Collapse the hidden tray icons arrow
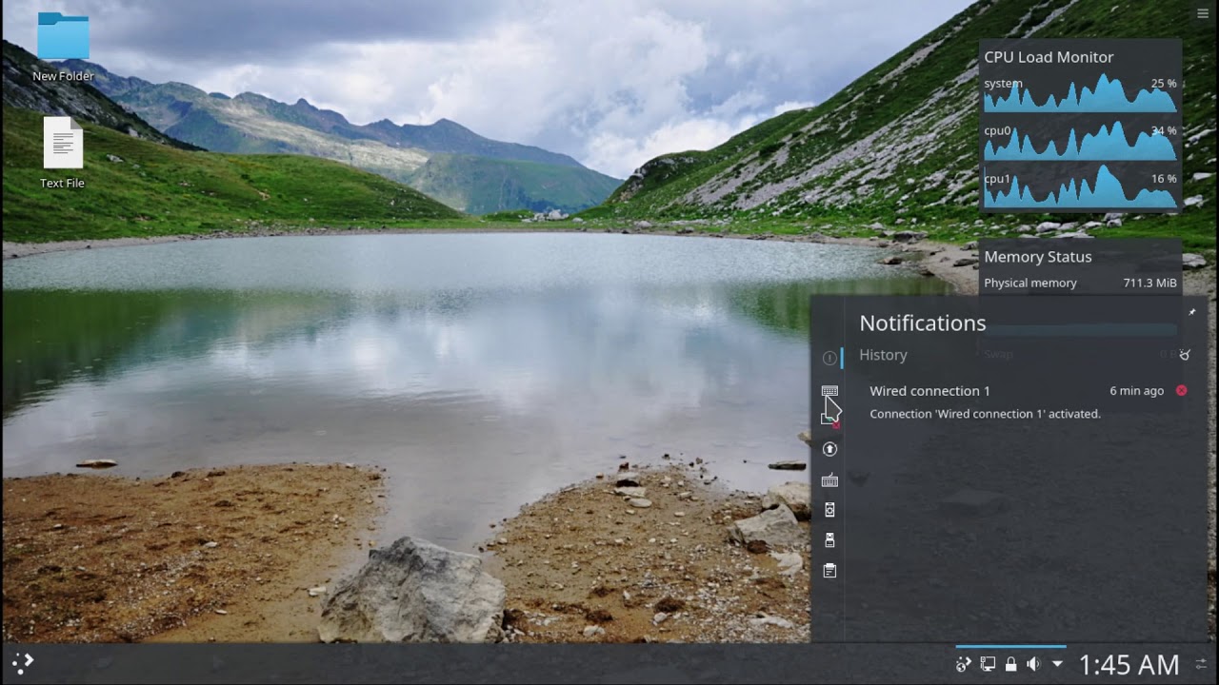 click(x=1057, y=664)
